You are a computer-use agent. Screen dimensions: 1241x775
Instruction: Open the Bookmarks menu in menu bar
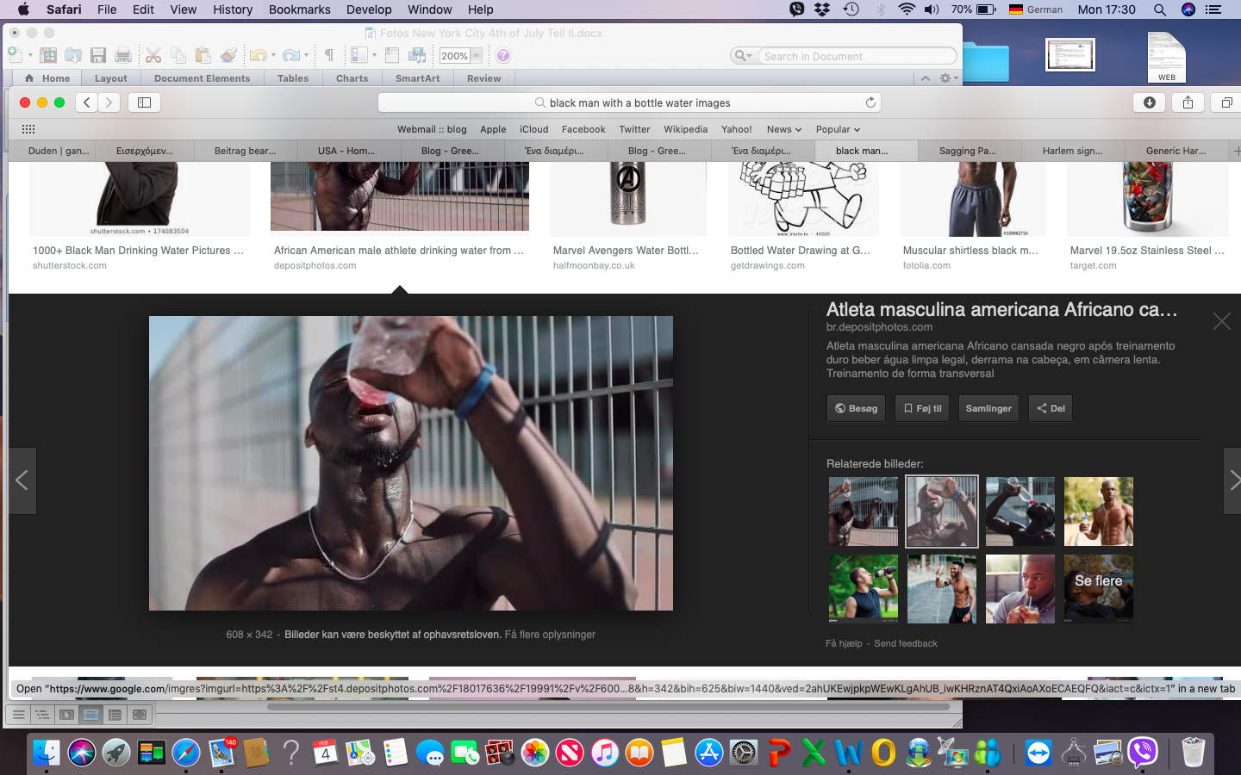pyautogui.click(x=299, y=9)
